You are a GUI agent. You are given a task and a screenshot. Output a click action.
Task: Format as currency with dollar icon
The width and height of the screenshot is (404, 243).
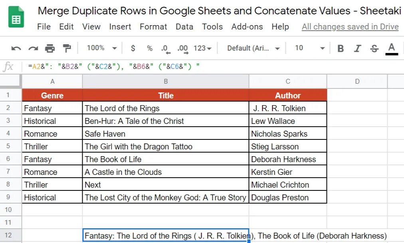[133, 48]
